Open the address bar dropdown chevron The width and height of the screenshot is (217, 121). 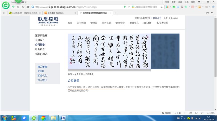coord(129,7)
